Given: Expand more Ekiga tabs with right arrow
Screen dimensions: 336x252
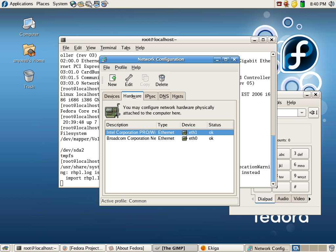Looking at the screenshot, I should (x=310, y=199).
